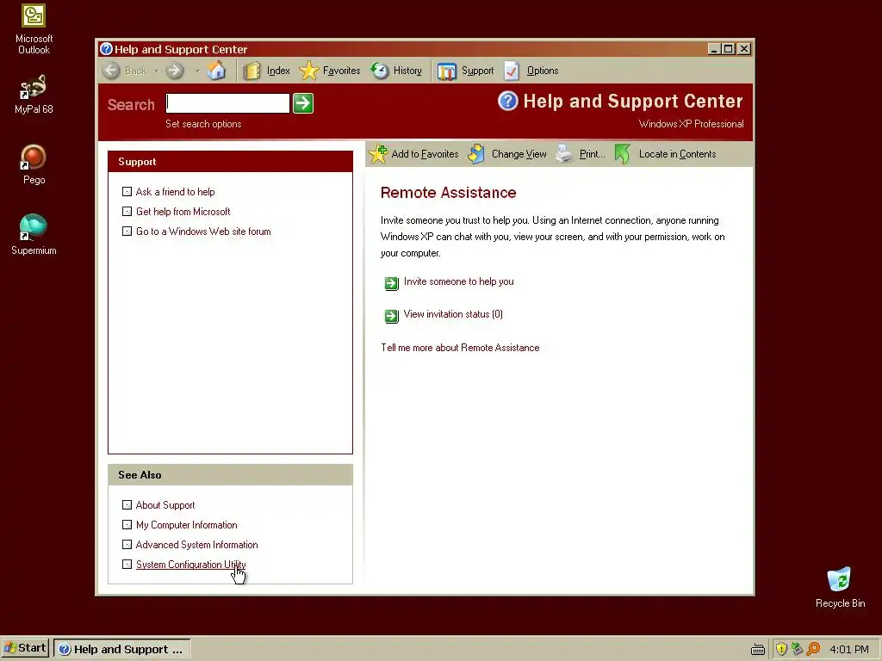This screenshot has width=882, height=661.
Task: Click green arrow beside Invite someone to help
Action: click(x=392, y=282)
